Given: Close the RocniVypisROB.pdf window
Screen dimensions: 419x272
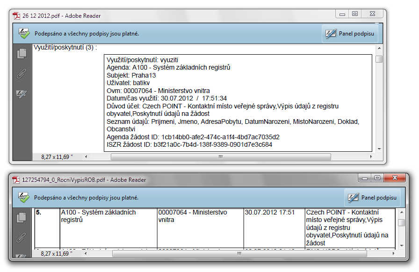Looking at the screenshot, I should click(395, 178).
